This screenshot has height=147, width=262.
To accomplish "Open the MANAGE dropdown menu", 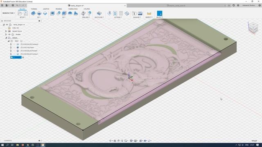I will [137, 17].
